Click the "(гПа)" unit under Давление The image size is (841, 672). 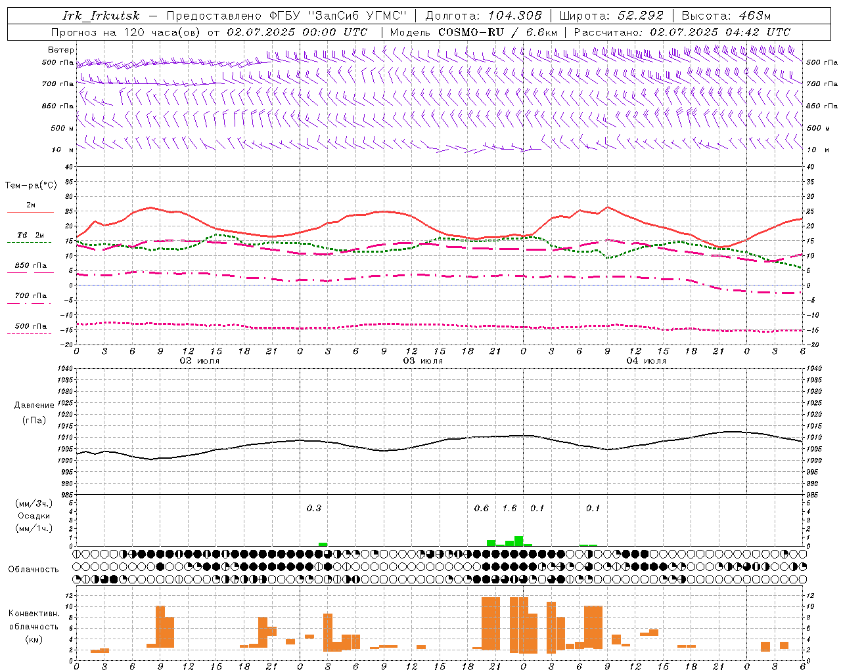click(x=34, y=420)
